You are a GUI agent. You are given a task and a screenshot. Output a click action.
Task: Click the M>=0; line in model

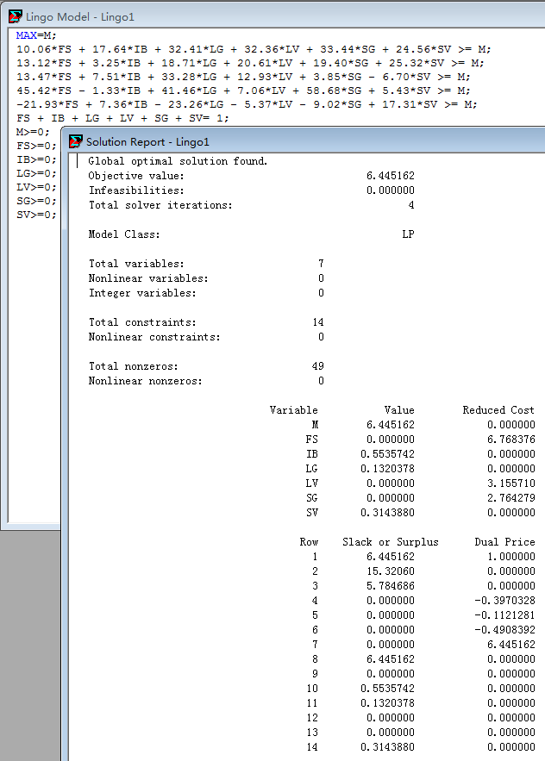(33, 132)
